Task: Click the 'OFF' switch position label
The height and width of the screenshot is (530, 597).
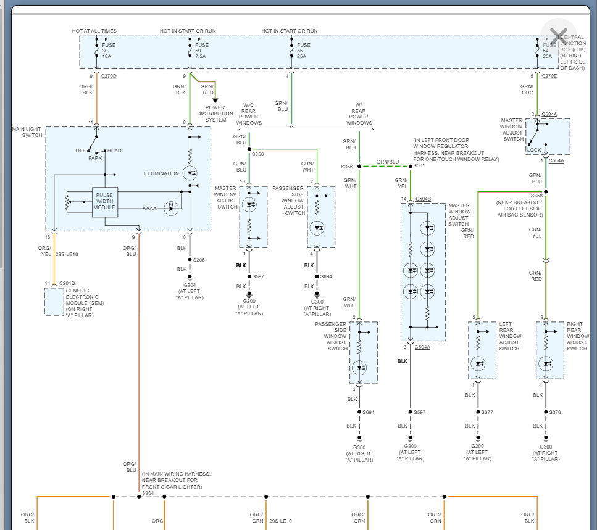Action: 80,151
